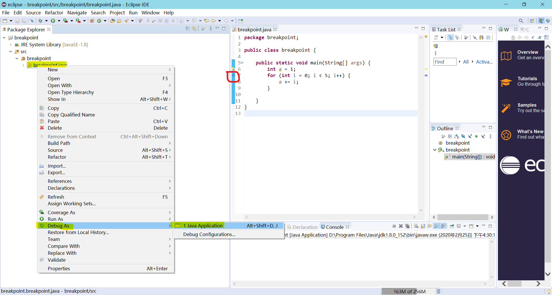Open the Overview link in Welcome

[x=522, y=55]
